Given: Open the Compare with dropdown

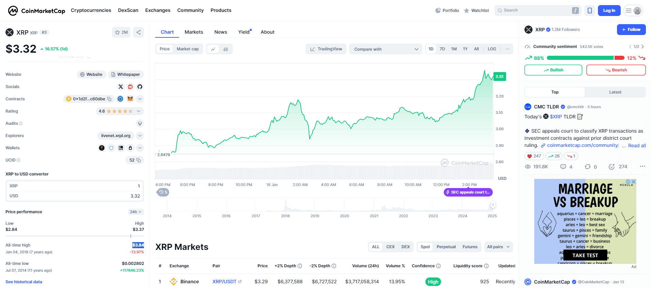Looking at the screenshot, I should 386,49.
